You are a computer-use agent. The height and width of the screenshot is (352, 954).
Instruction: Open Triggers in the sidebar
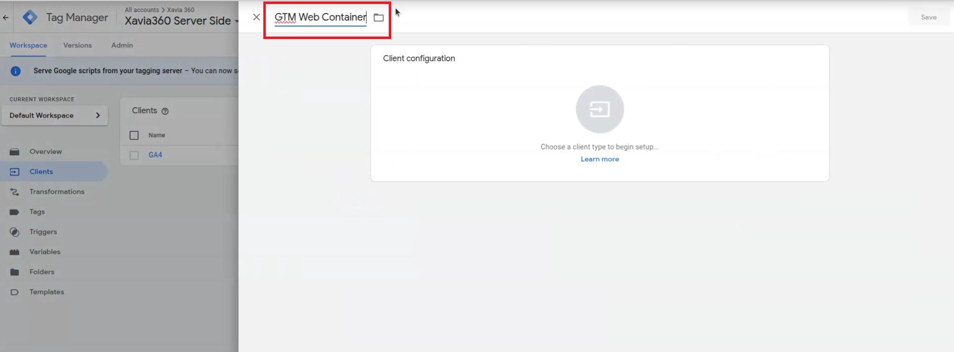(43, 232)
